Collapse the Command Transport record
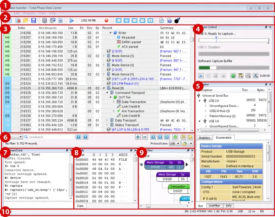 pyautogui.click(x=107, y=92)
